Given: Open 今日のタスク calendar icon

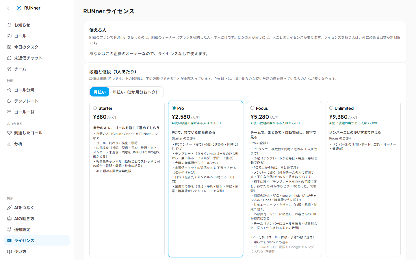Looking at the screenshot, I should (9, 47).
